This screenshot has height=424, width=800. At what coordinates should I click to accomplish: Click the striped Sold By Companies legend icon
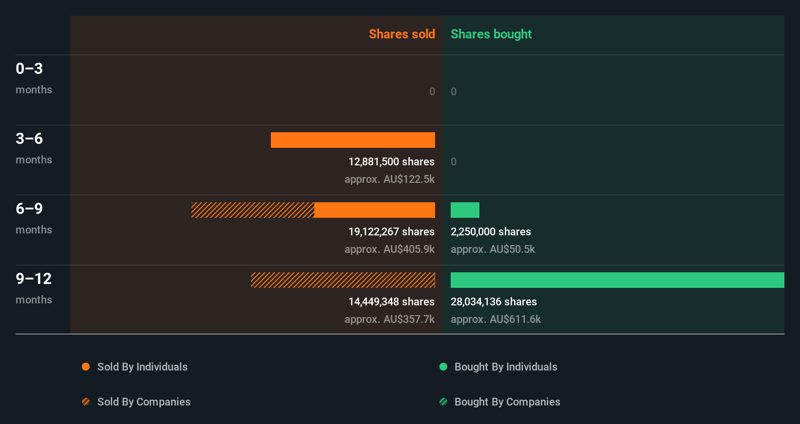(x=86, y=402)
